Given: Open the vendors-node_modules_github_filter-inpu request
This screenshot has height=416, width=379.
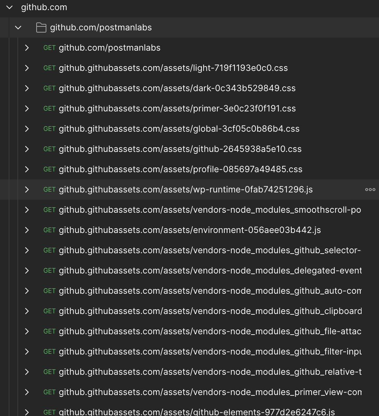Looking at the screenshot, I should (210, 352).
